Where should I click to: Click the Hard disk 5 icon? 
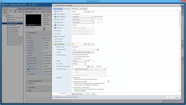(55, 11)
